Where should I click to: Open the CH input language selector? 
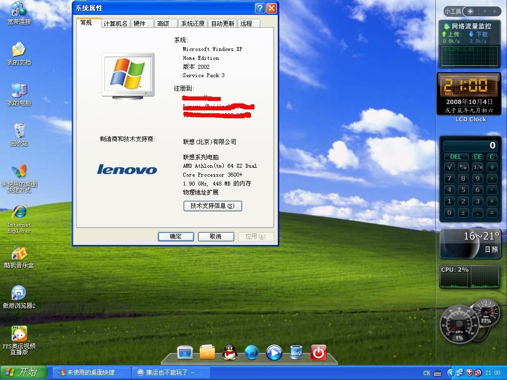427,373
